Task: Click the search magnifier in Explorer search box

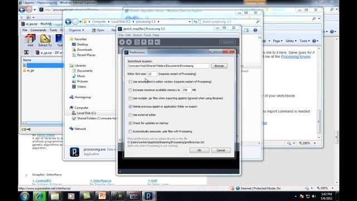Action: tap(258, 22)
